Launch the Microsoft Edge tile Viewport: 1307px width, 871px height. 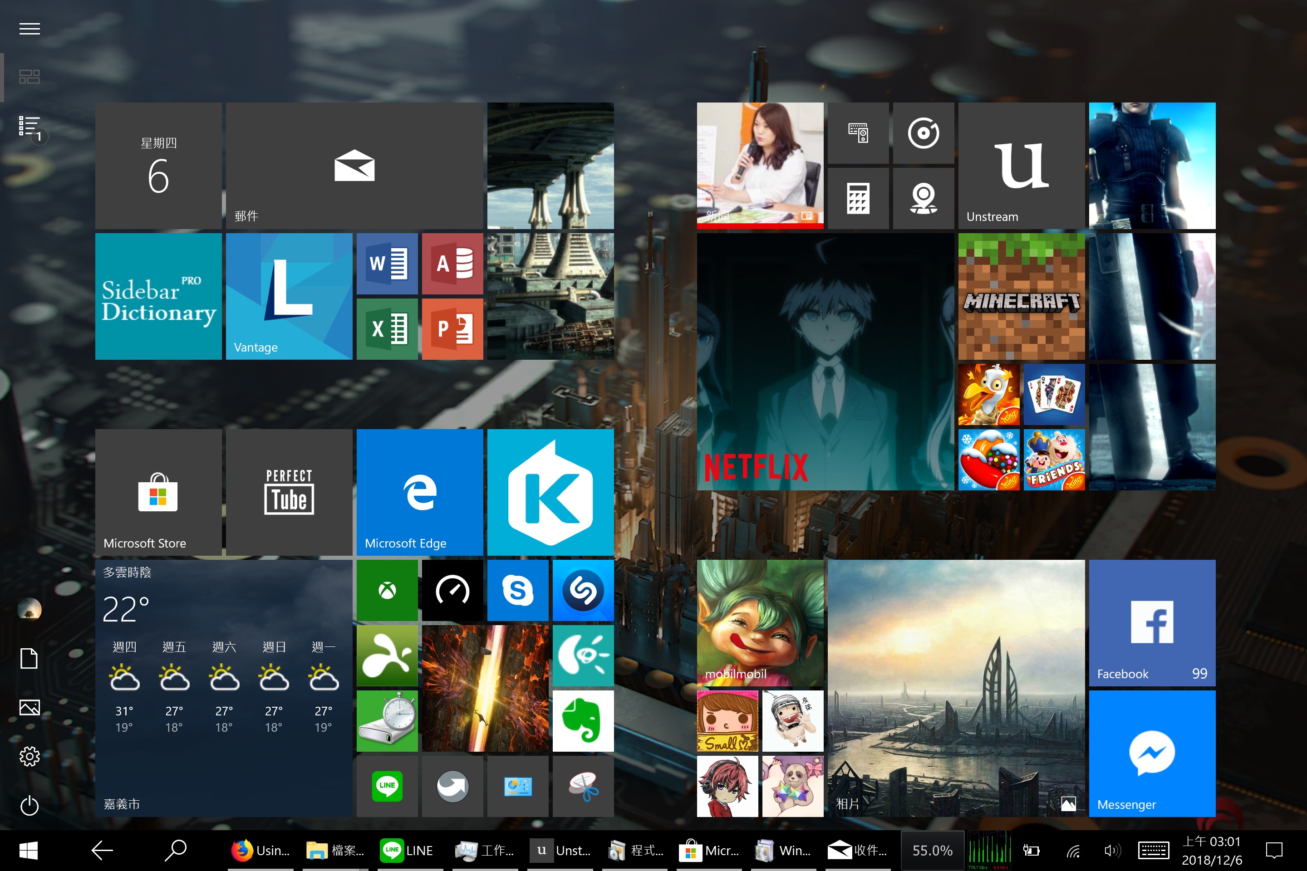(419, 492)
